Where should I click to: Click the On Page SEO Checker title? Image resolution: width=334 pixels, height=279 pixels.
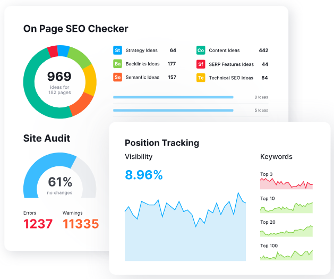[x=76, y=29]
